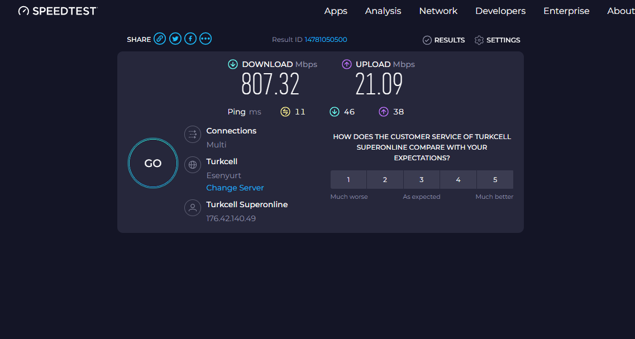Screen dimensions: 635x339
Task: Click the Speedtest logo
Action: (x=58, y=11)
